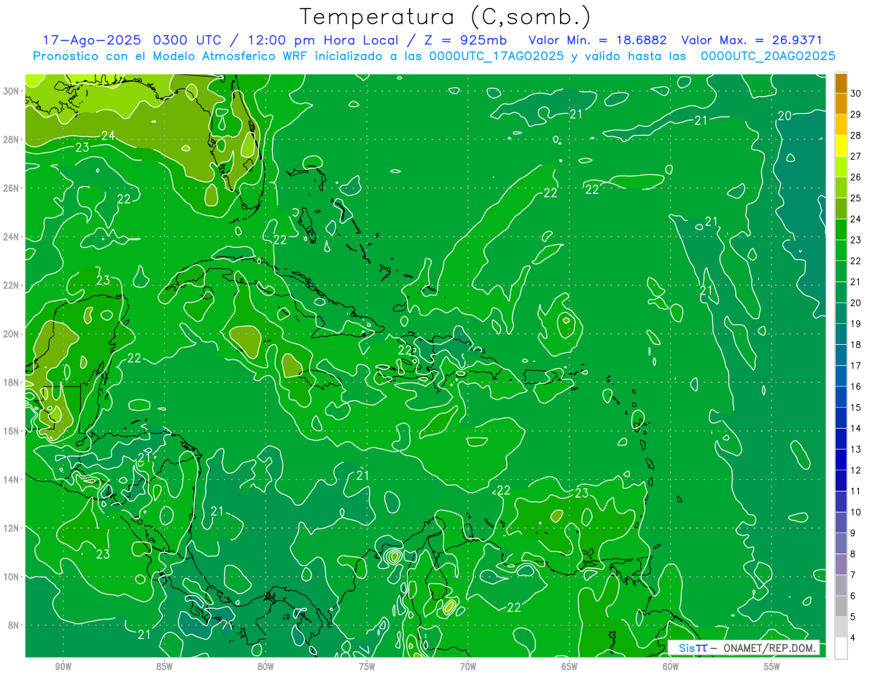Image resolution: width=875 pixels, height=676 pixels.
Task: Click the title "Temperatura (C,somb.)"
Action: click(446, 17)
